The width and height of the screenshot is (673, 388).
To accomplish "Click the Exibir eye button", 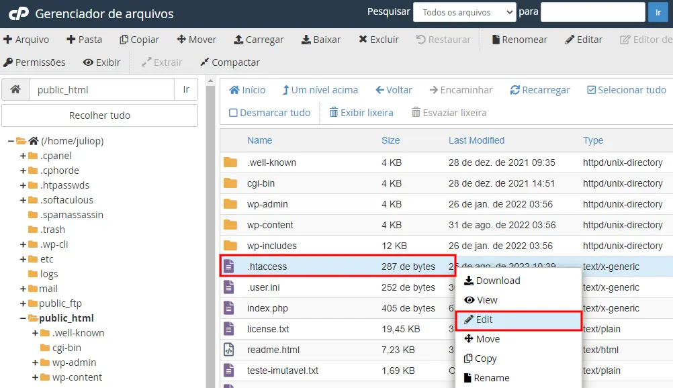I will pyautogui.click(x=101, y=62).
